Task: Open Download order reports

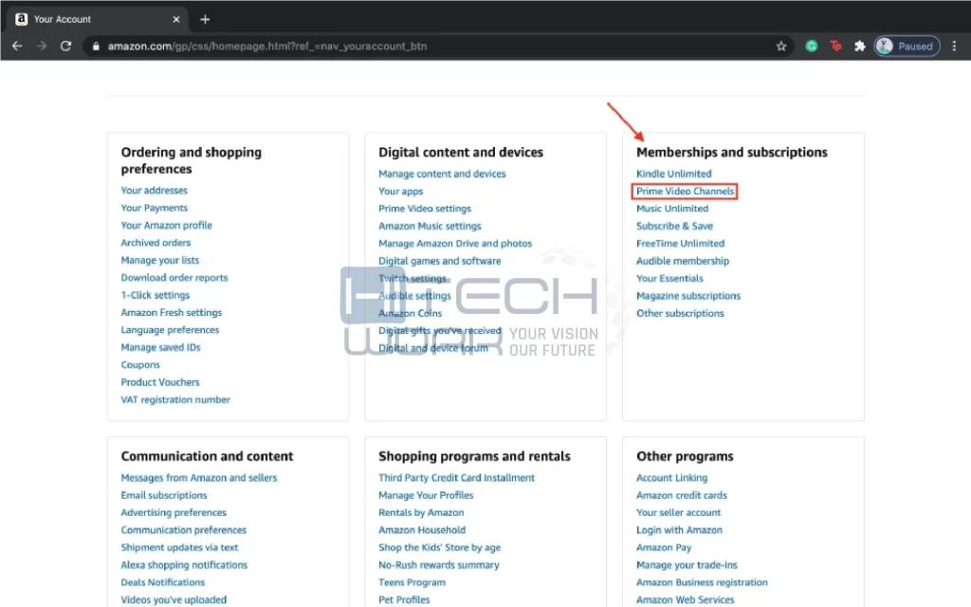Action: pyautogui.click(x=174, y=278)
